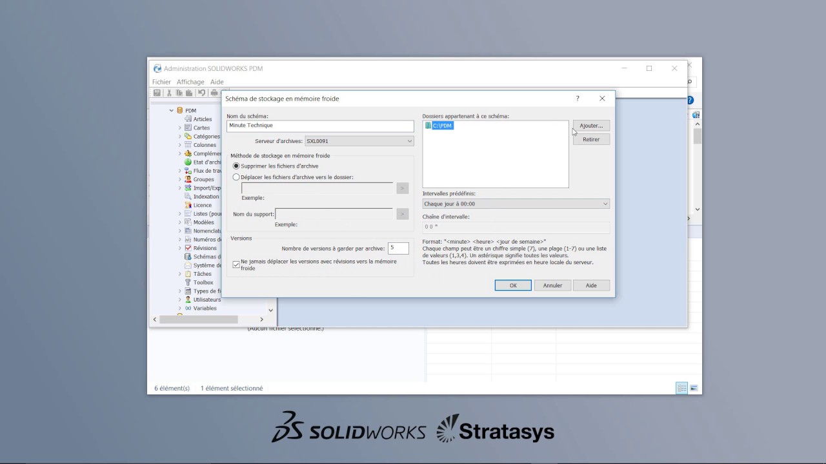Image resolution: width=826 pixels, height=464 pixels.
Task: Click the Groupes people icon
Action: (x=188, y=179)
